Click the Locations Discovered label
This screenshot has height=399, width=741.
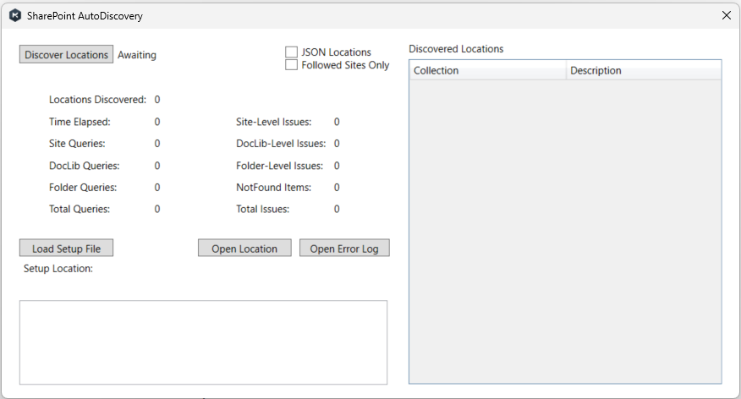[97, 100]
